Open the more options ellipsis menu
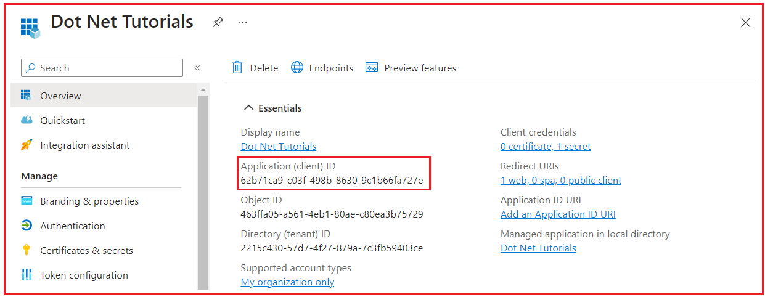Image resolution: width=765 pixels, height=297 pixels. point(242,22)
